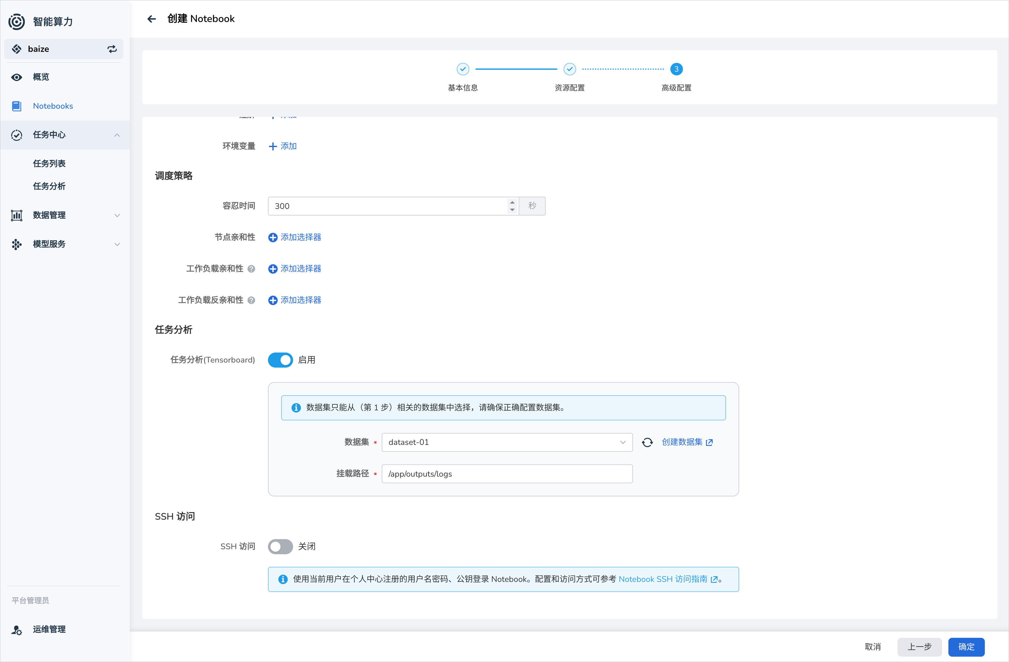Screen dimensions: 1009x662
Task: Collapse the 任务中心 menu chevron
Action: pyautogui.click(x=117, y=135)
